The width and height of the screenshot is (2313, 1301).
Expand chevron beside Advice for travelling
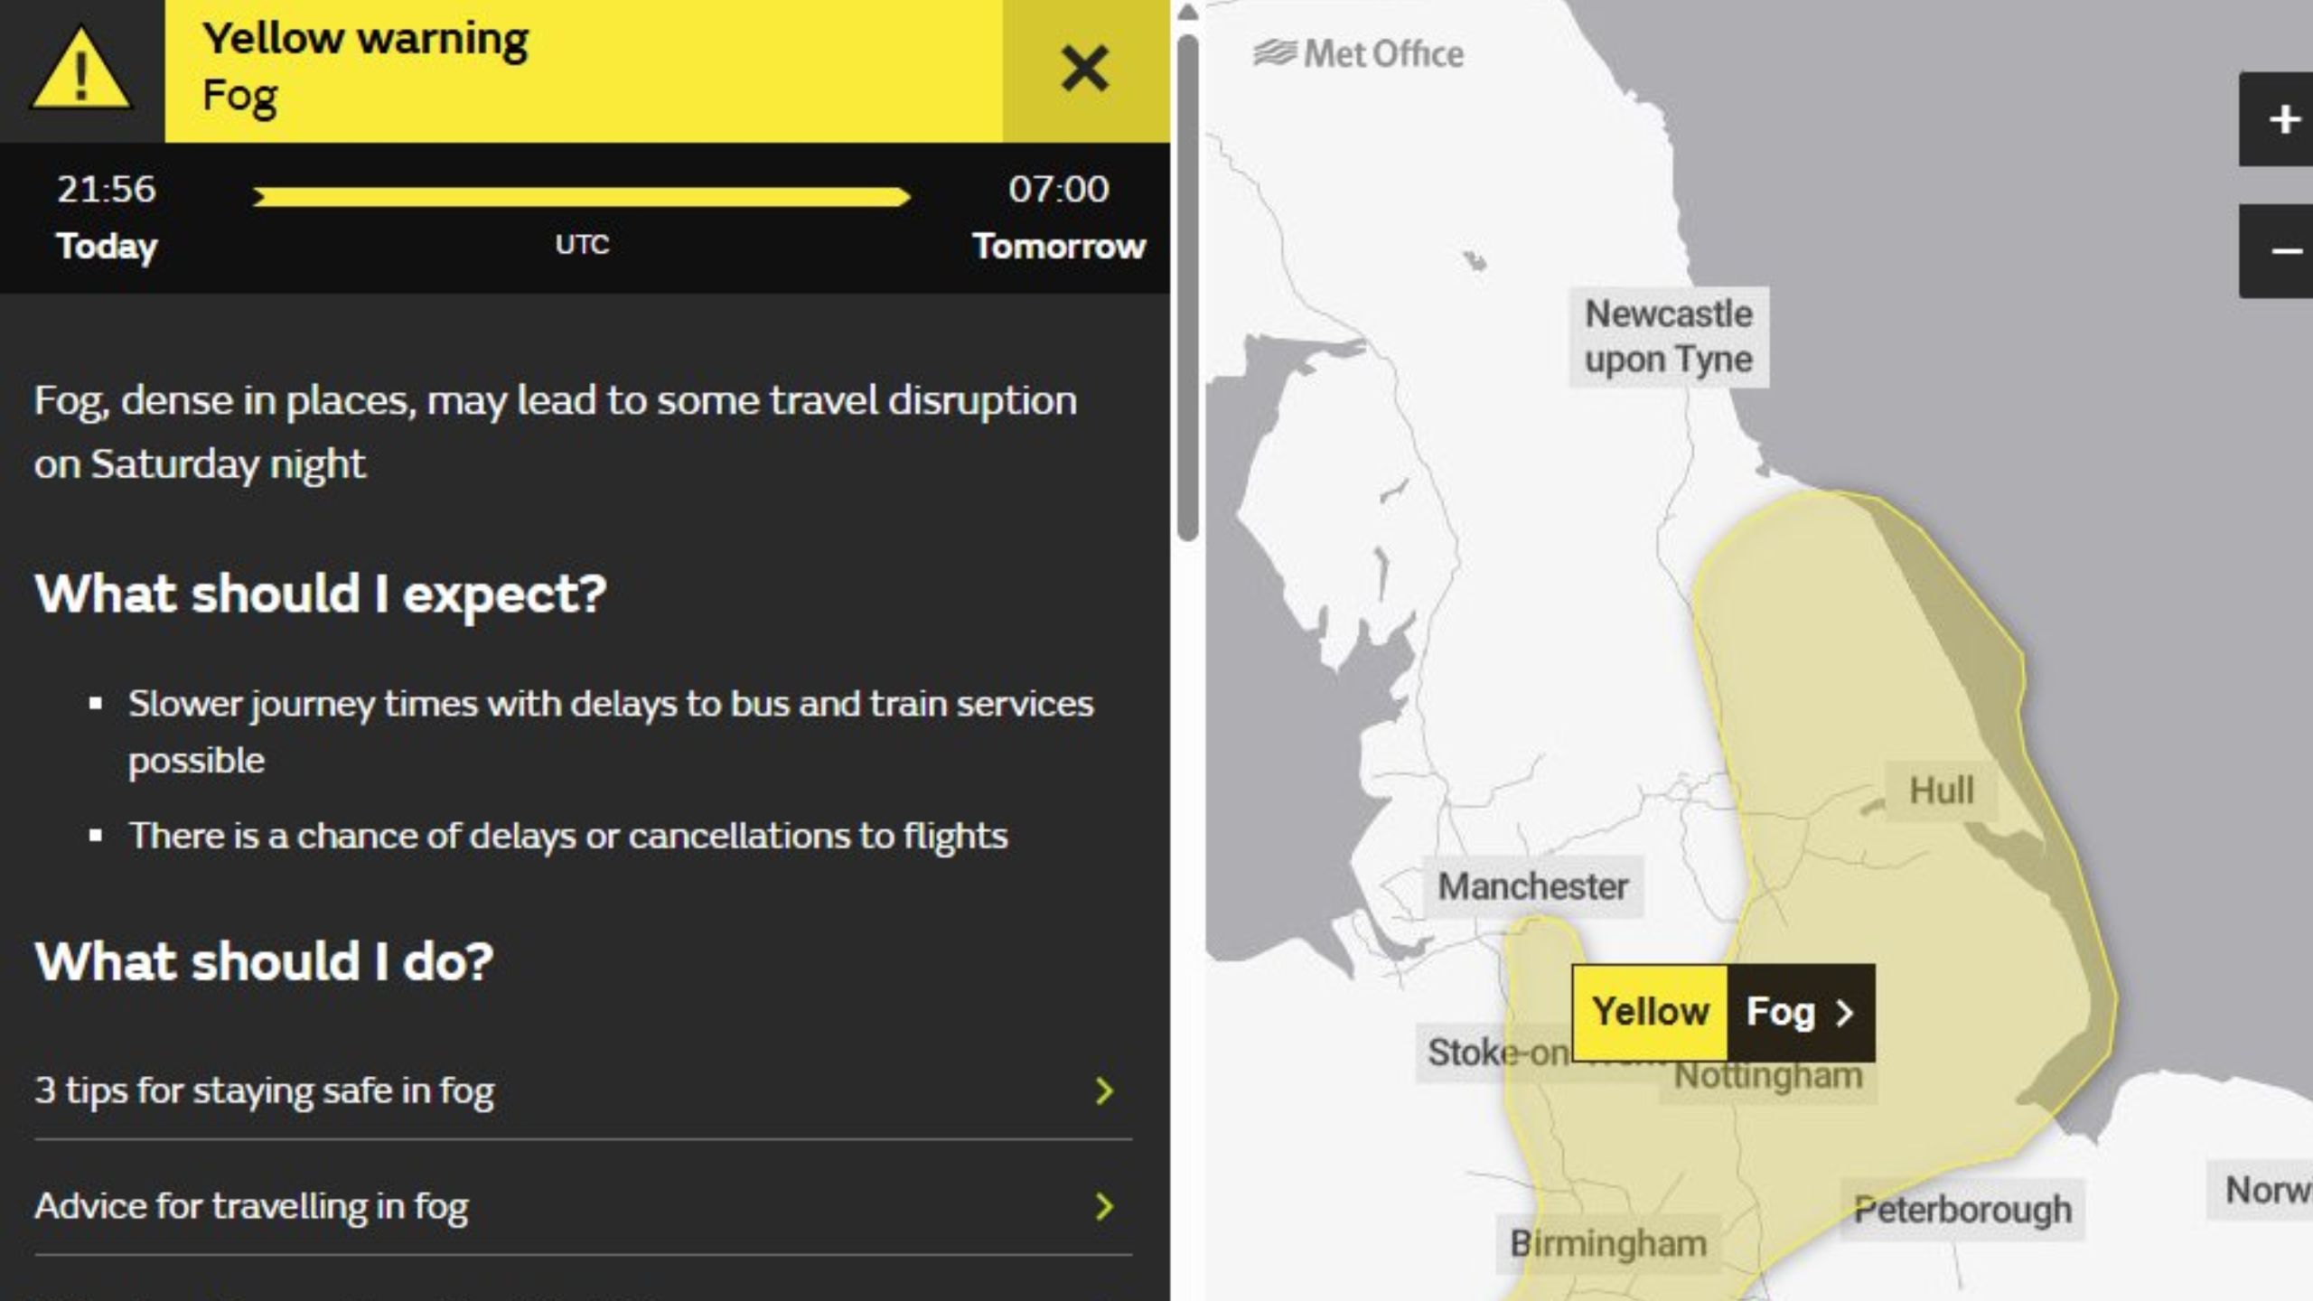click(1104, 1206)
